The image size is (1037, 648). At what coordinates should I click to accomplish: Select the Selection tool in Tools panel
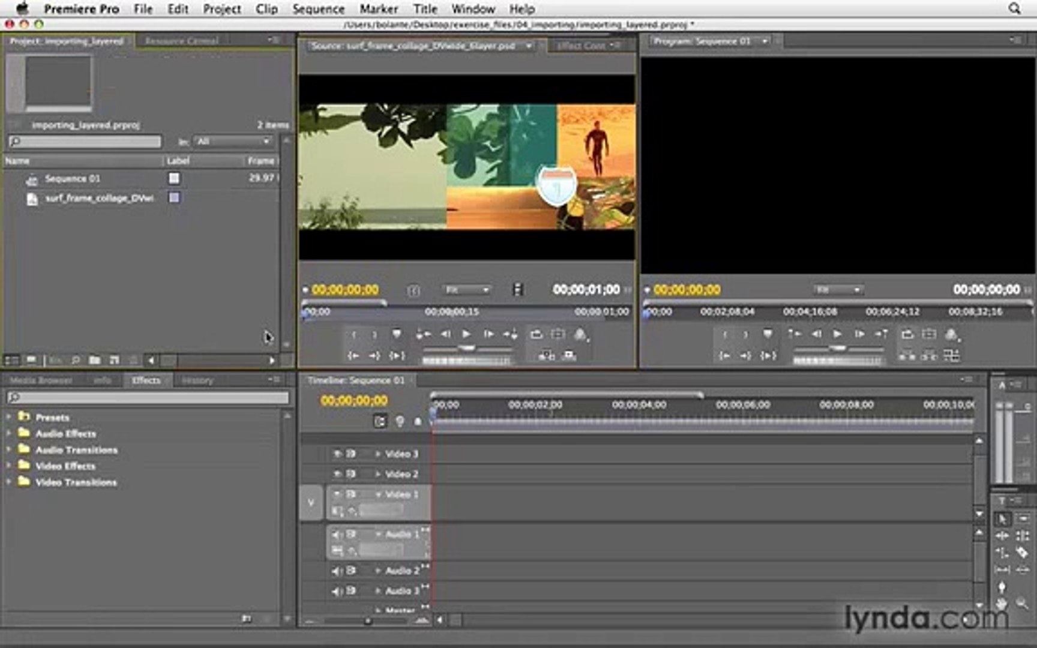click(x=1002, y=518)
